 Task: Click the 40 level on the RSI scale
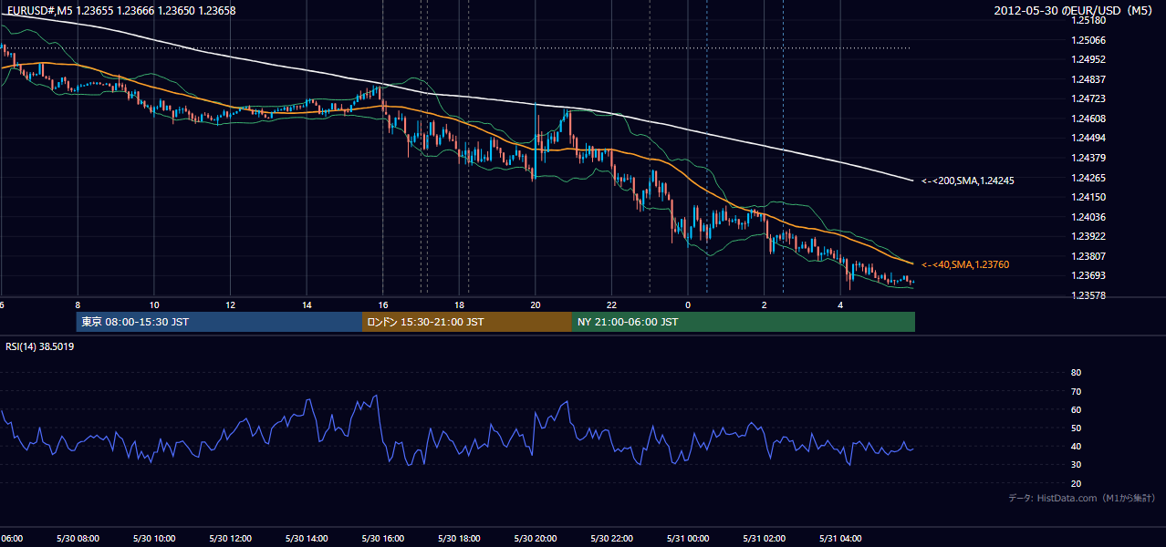(1076, 447)
